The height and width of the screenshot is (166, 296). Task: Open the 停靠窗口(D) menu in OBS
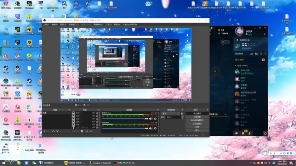pyautogui.click(x=74, y=25)
